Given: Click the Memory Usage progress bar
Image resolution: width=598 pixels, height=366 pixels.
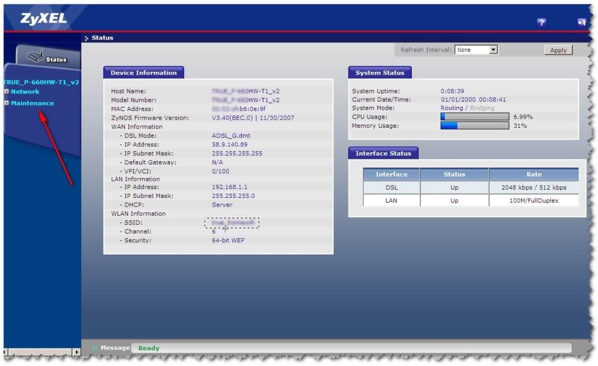Looking at the screenshot, I should click(474, 126).
